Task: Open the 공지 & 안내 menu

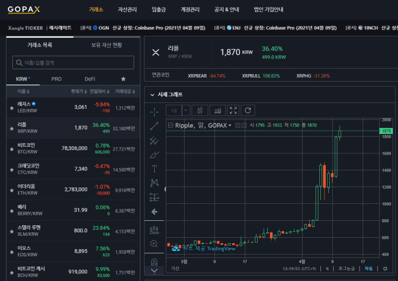Action: tap(227, 9)
